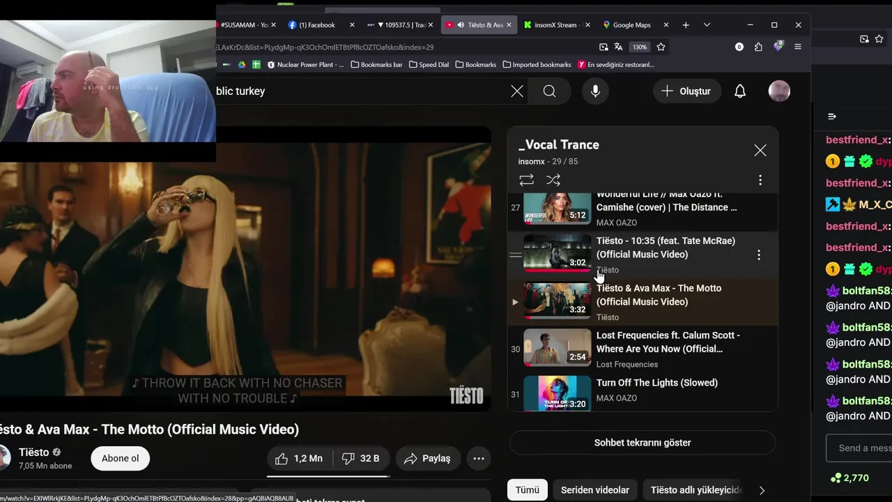Image resolution: width=892 pixels, height=502 pixels.
Task: Open the purple extension with badge
Action: (x=778, y=47)
